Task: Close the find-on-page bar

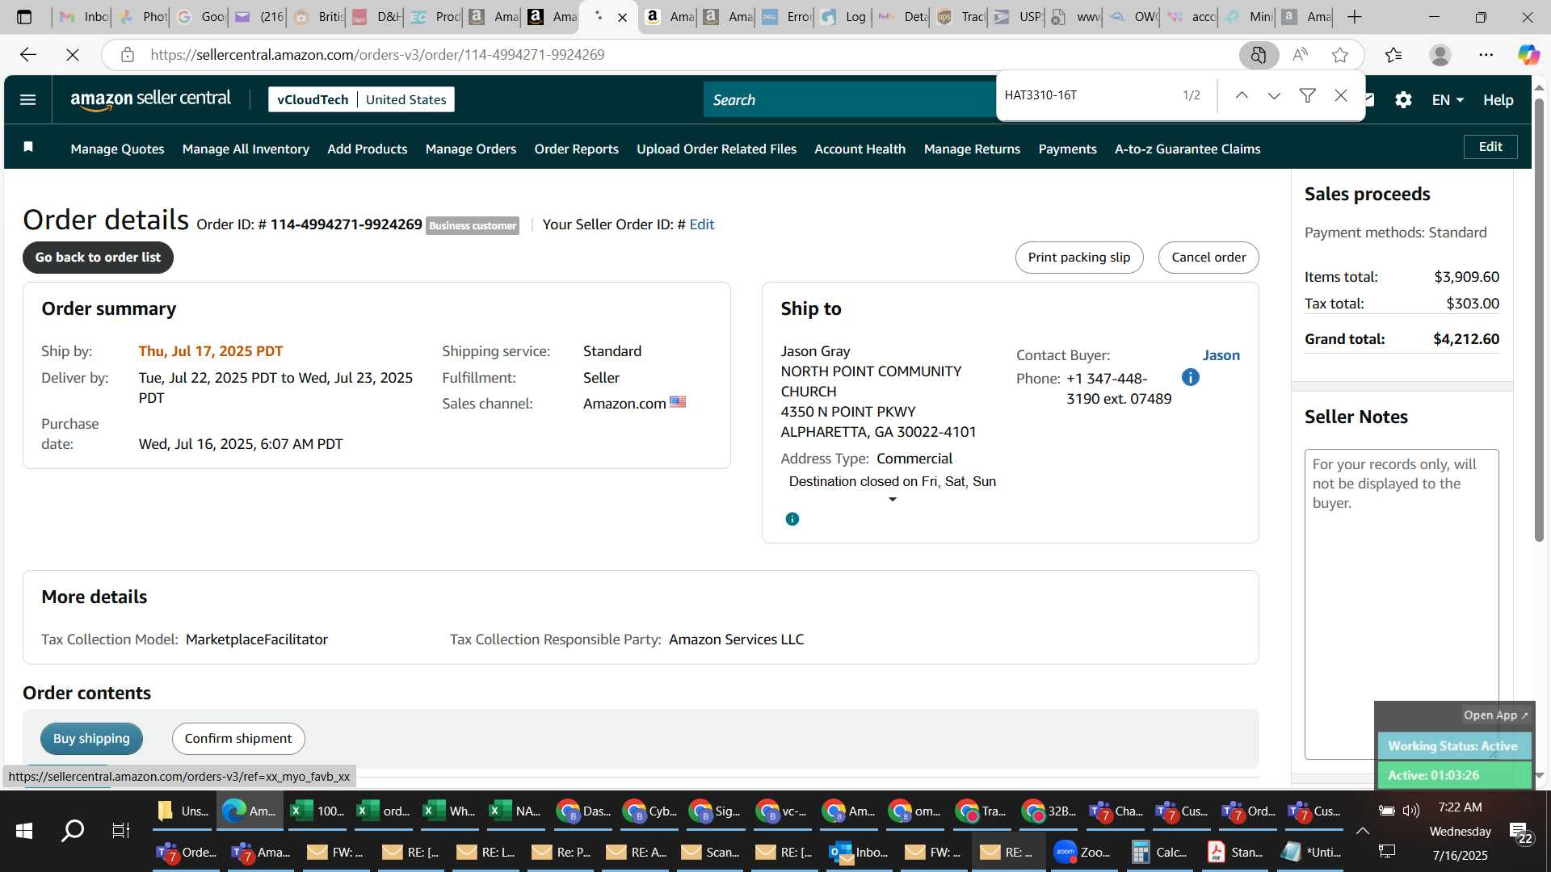Action: pos(1341,95)
